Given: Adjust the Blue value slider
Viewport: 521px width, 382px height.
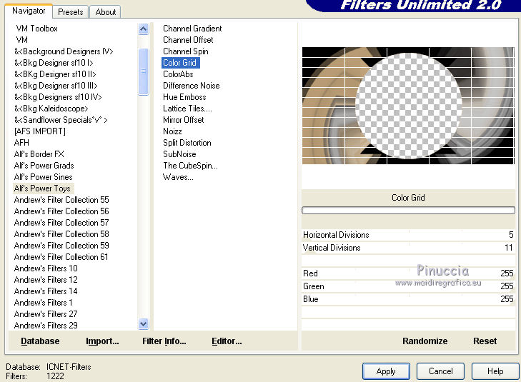Looking at the screenshot, I should coord(408,299).
